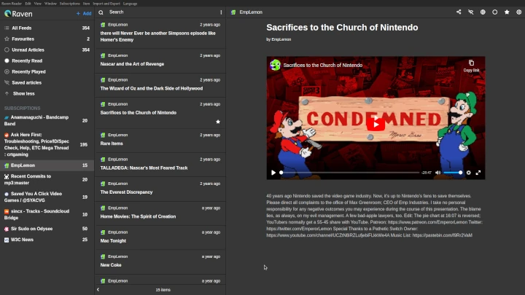Open Subscriptions menu
Screen dimensions: 525x295
tap(70, 4)
